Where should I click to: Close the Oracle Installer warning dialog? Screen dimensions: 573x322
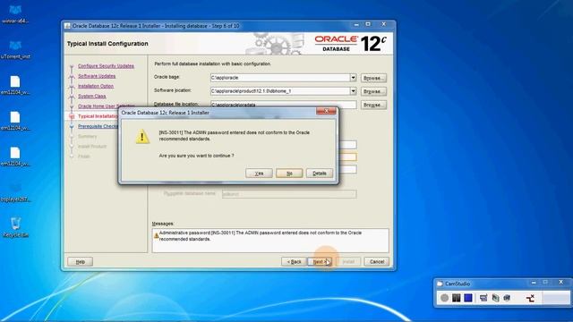[326, 111]
